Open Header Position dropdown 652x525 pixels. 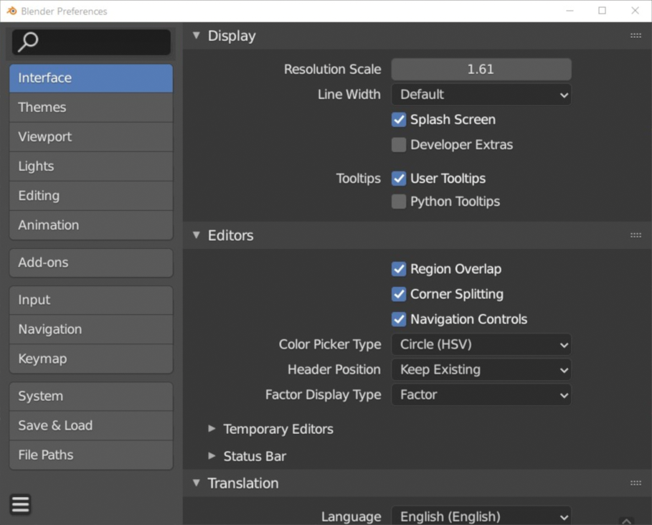[481, 369]
